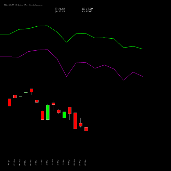
Task: Click the 20 May date label
Action: click(x=74, y=162)
